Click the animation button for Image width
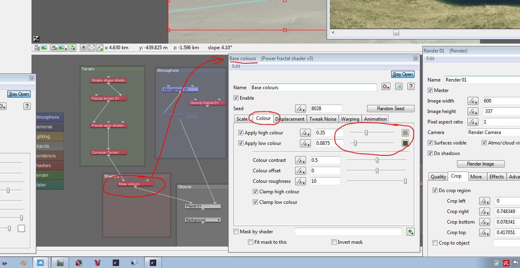 point(473,101)
